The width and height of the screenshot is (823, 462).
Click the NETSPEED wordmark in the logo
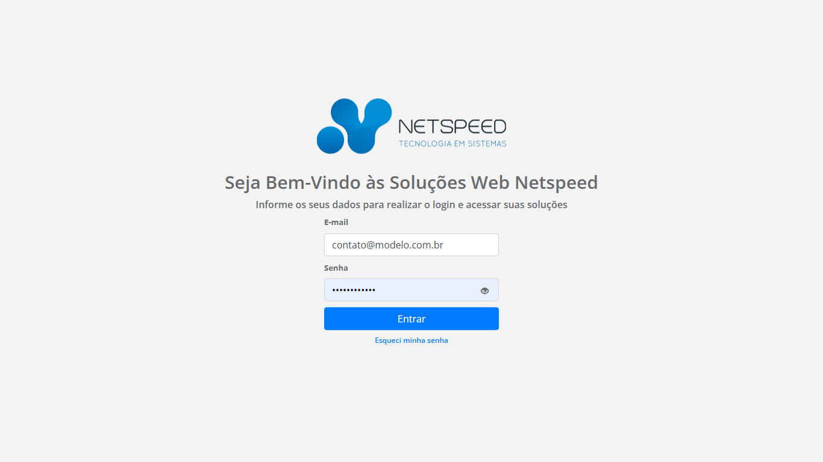[x=452, y=126]
